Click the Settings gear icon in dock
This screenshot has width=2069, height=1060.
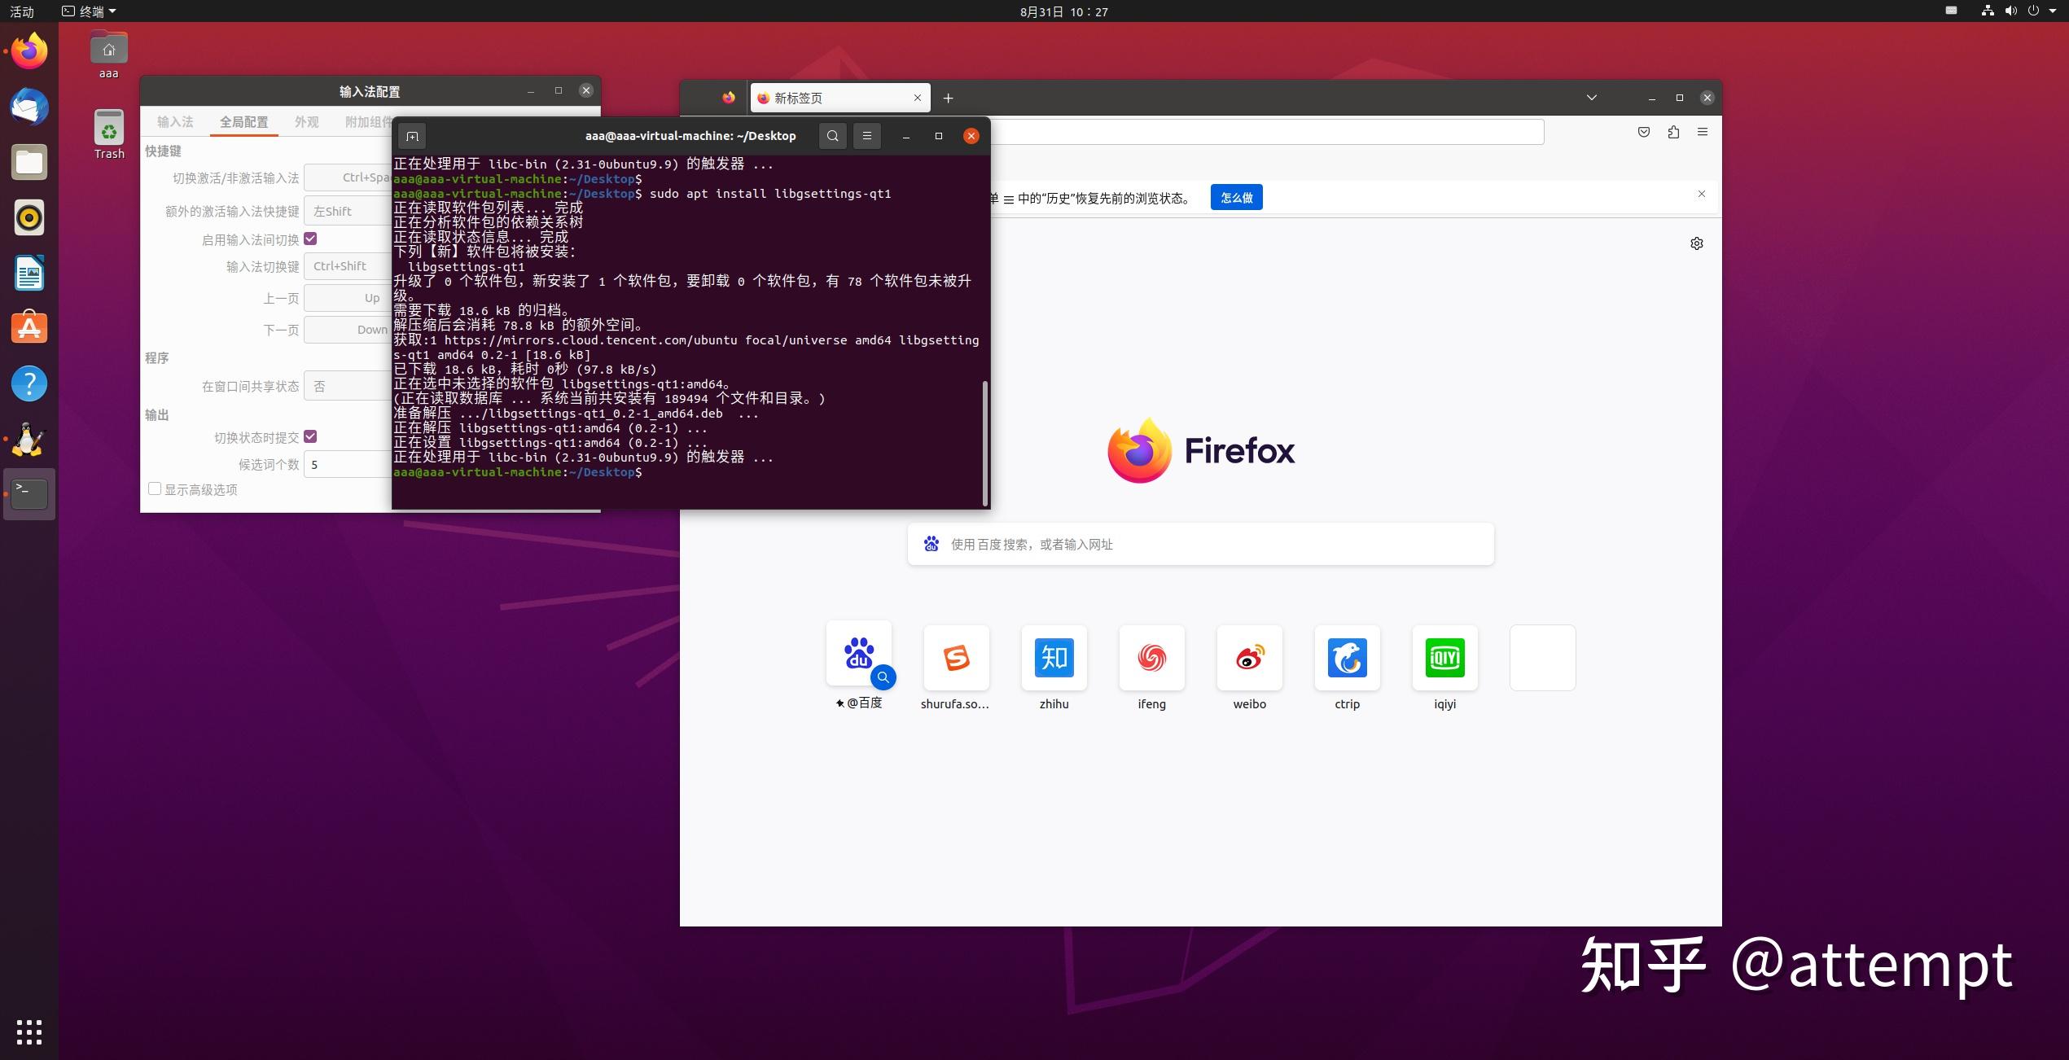tap(1696, 243)
